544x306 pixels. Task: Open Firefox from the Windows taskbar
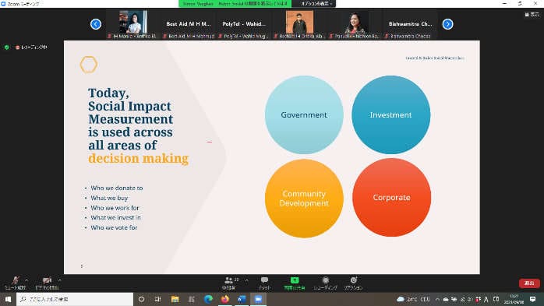pos(224,299)
